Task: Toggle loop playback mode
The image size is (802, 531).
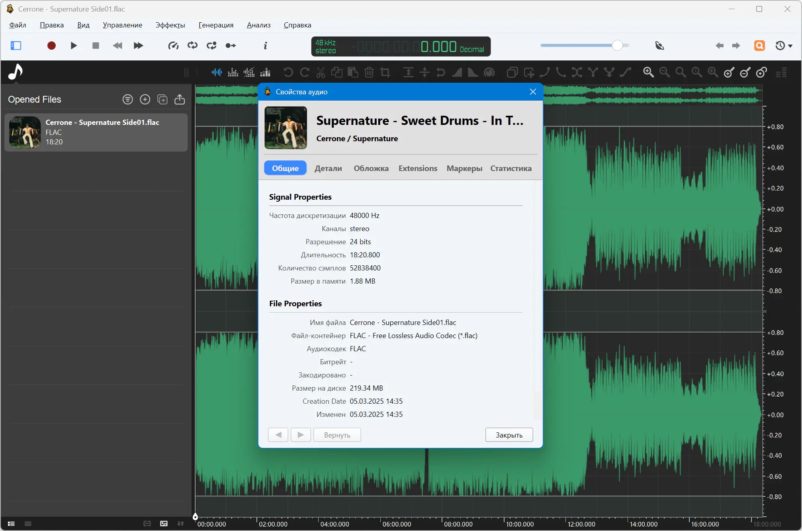Action: click(192, 46)
